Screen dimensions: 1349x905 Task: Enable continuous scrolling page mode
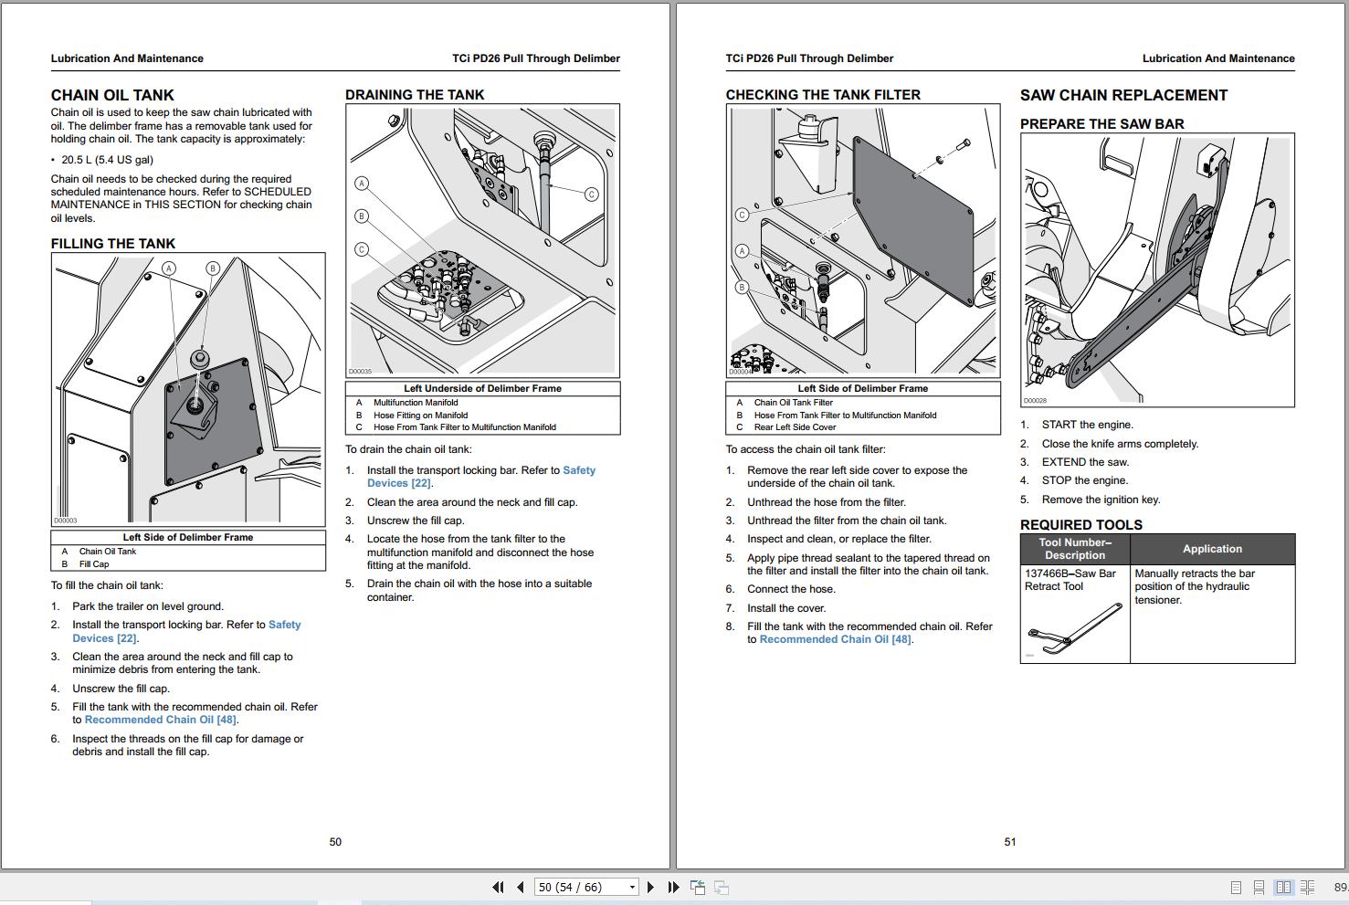coord(1260,886)
